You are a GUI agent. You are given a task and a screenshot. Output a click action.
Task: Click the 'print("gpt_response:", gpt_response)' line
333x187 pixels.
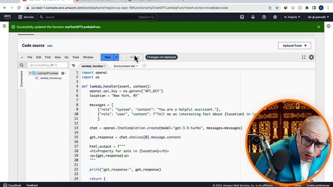coord(125,169)
